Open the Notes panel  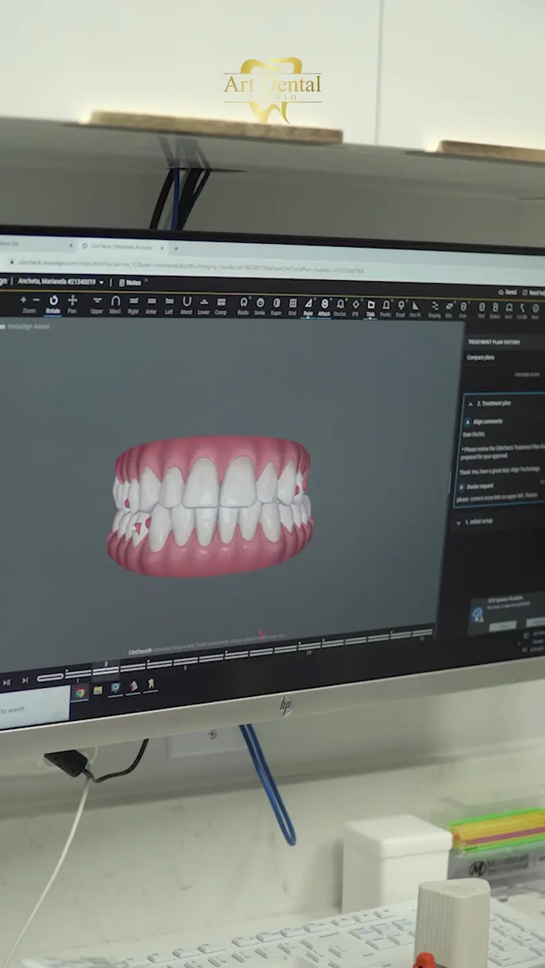130,283
